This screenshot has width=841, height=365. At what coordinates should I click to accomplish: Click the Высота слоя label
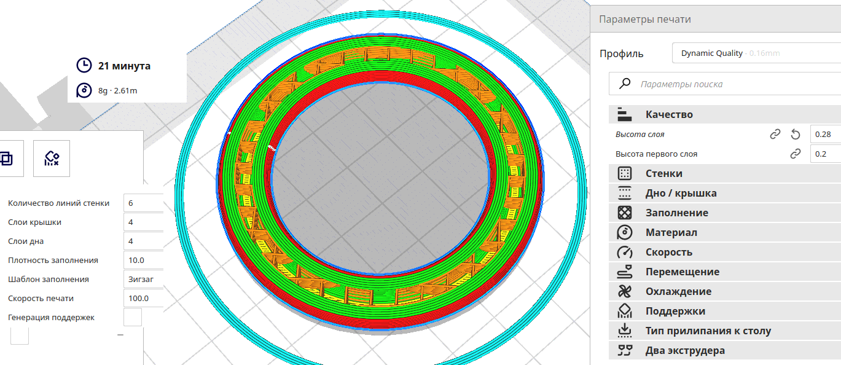640,134
